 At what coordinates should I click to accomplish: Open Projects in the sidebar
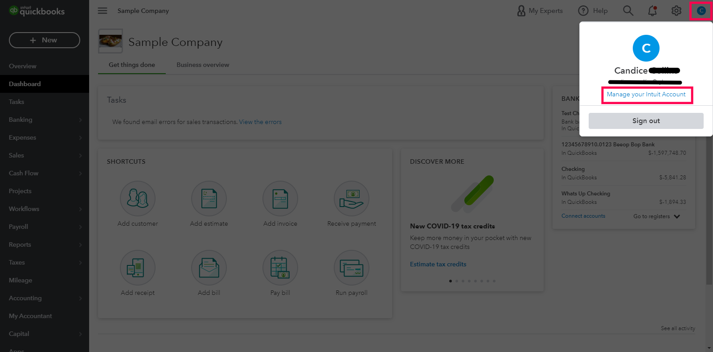[x=45, y=191]
